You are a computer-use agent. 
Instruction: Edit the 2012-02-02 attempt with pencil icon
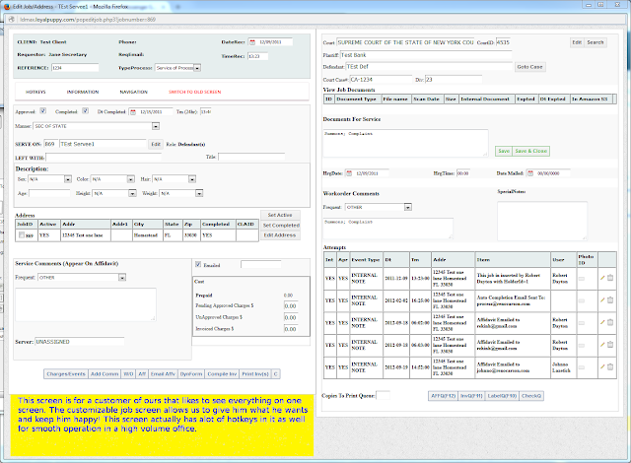pyautogui.click(x=602, y=299)
